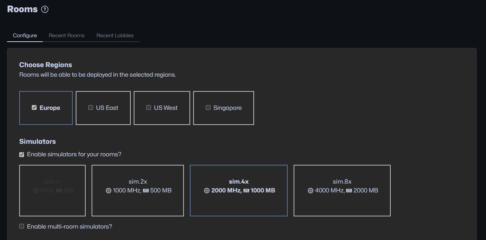This screenshot has height=240, width=486.
Task: Pick the sim.8x simulator title
Action: pos(342,181)
